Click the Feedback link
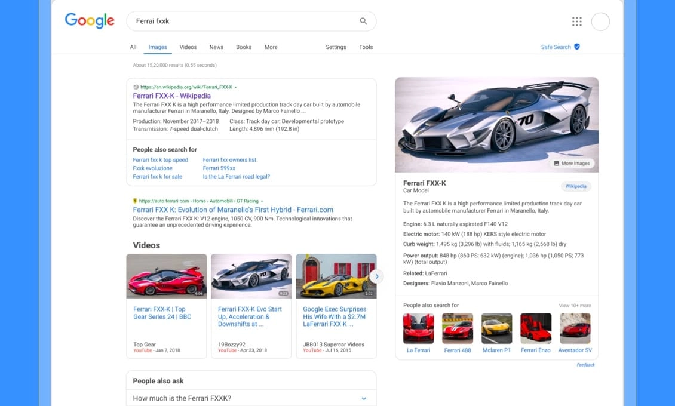The height and width of the screenshot is (406, 675). click(585, 365)
